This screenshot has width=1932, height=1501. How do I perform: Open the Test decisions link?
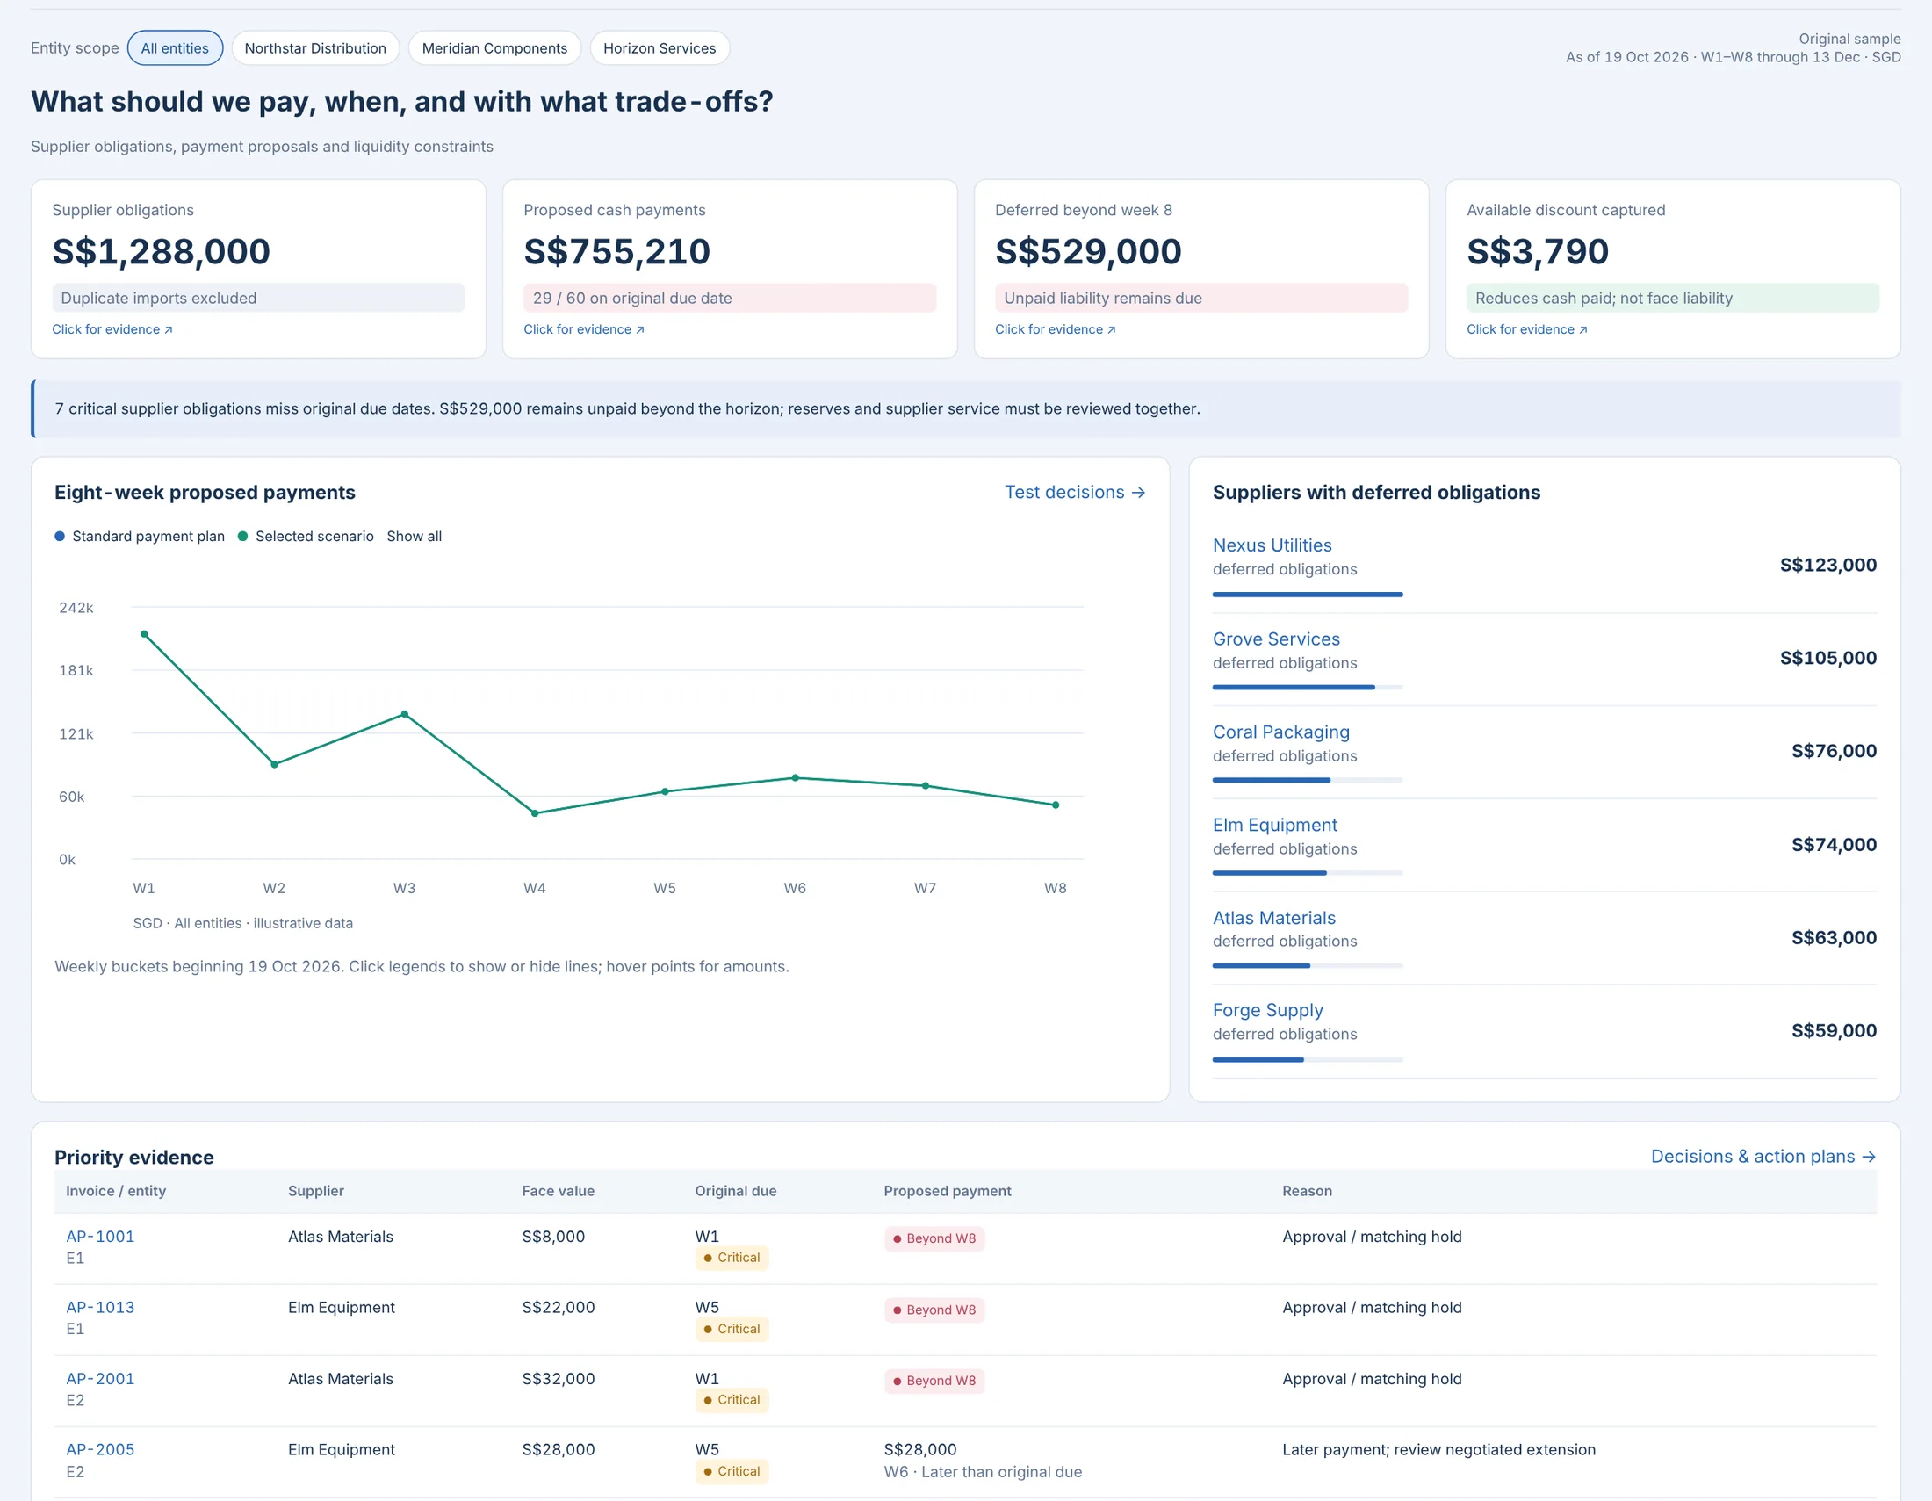(1075, 492)
